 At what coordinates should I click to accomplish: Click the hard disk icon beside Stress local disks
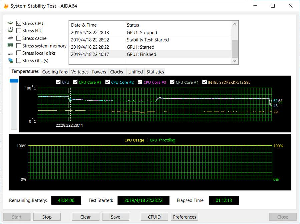10,53
